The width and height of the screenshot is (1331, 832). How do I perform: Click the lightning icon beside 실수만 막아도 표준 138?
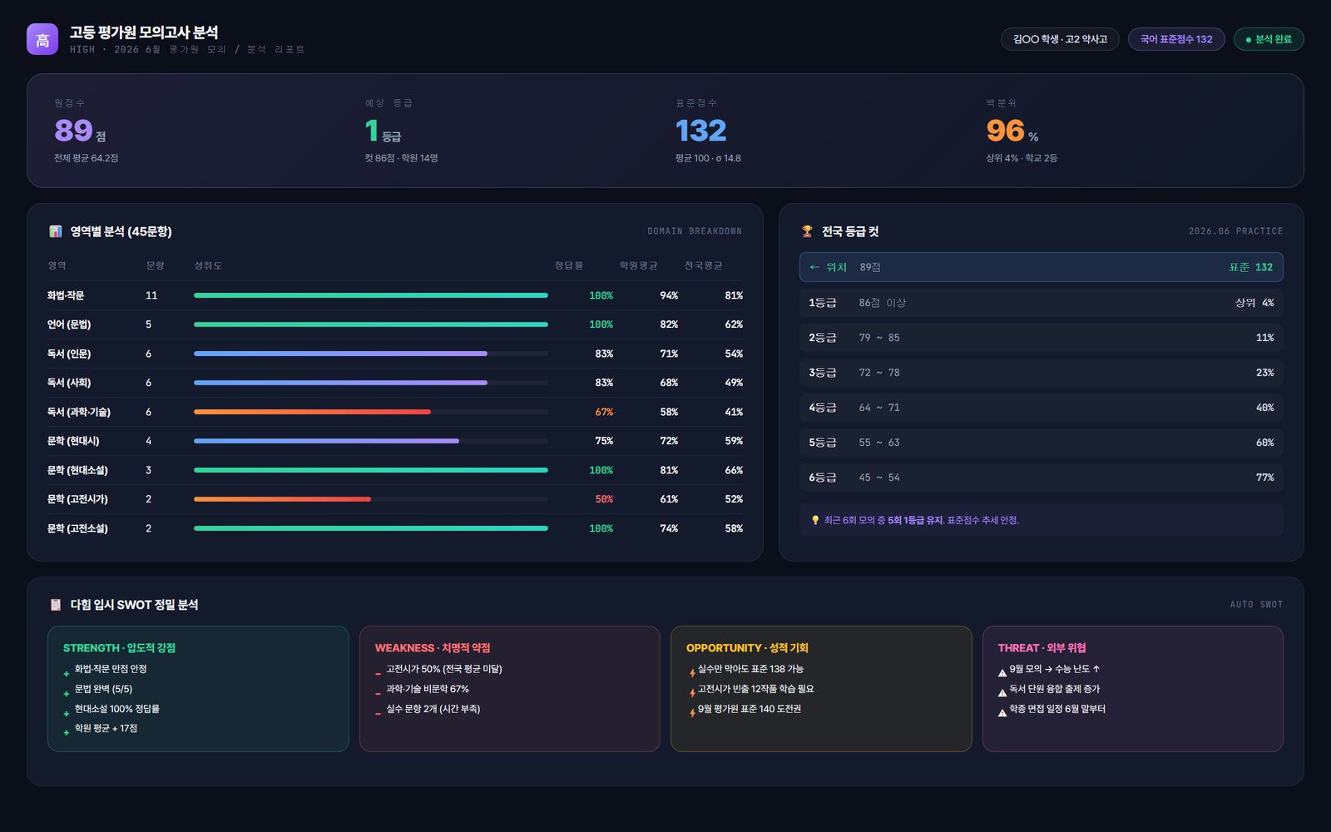tap(692, 672)
